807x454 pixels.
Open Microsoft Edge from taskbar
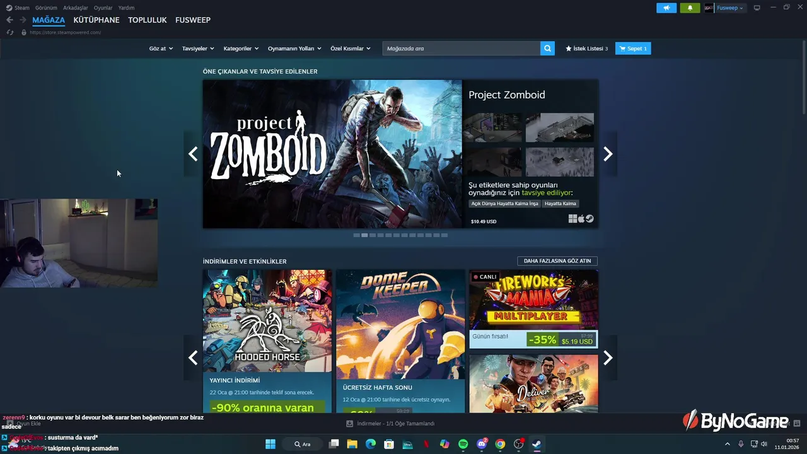(371, 444)
